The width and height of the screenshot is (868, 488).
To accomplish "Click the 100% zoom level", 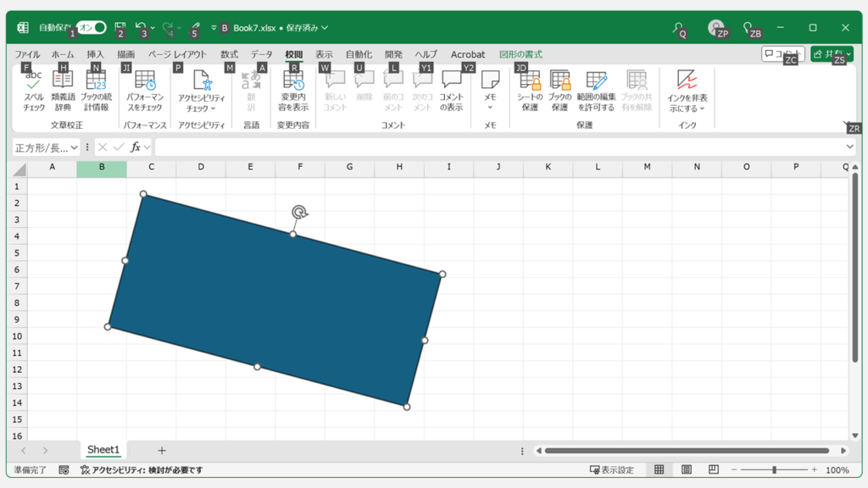I will click(x=837, y=469).
